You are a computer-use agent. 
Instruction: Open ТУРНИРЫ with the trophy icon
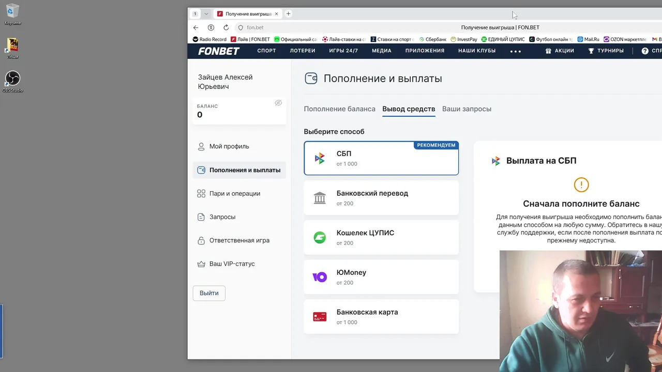[x=606, y=51]
